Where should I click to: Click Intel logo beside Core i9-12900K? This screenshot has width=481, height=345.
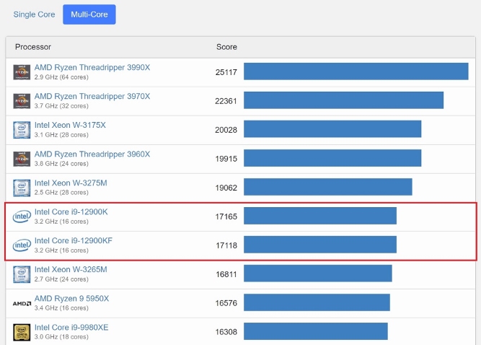tap(22, 217)
